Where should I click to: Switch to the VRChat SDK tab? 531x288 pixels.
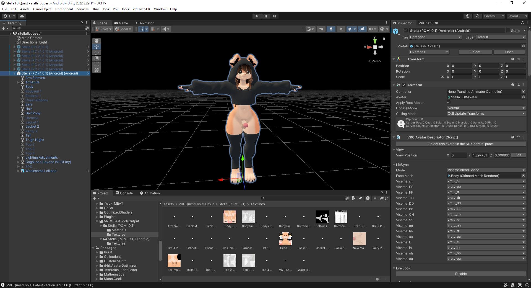click(428, 23)
